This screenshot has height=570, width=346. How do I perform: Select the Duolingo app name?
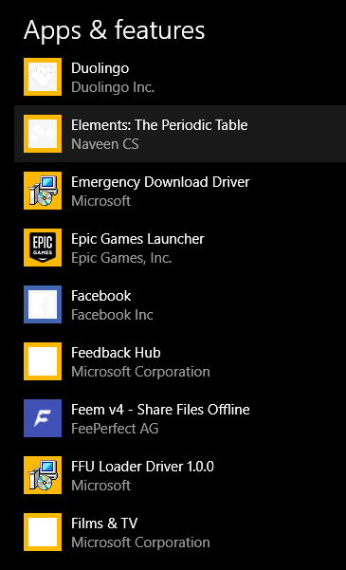click(x=100, y=68)
